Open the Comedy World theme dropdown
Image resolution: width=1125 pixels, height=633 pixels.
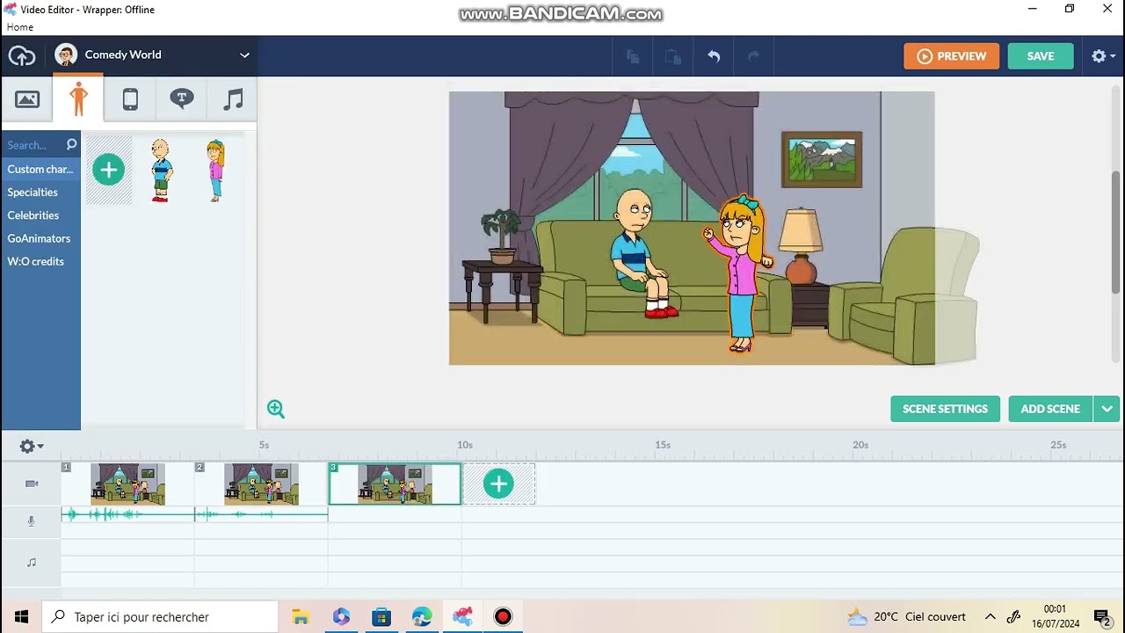coord(153,55)
